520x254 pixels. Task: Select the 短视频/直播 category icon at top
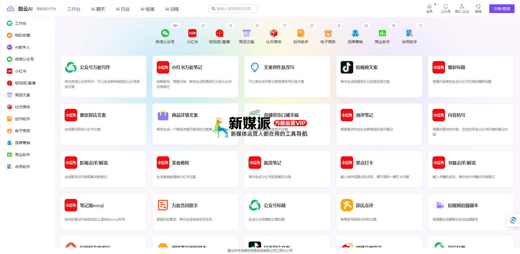pos(219,33)
